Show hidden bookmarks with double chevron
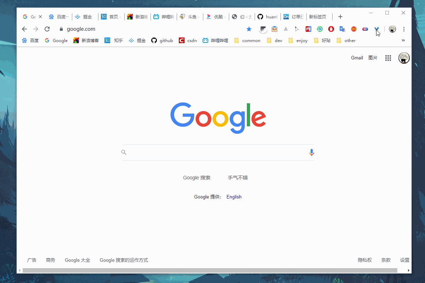 pyautogui.click(x=403, y=40)
